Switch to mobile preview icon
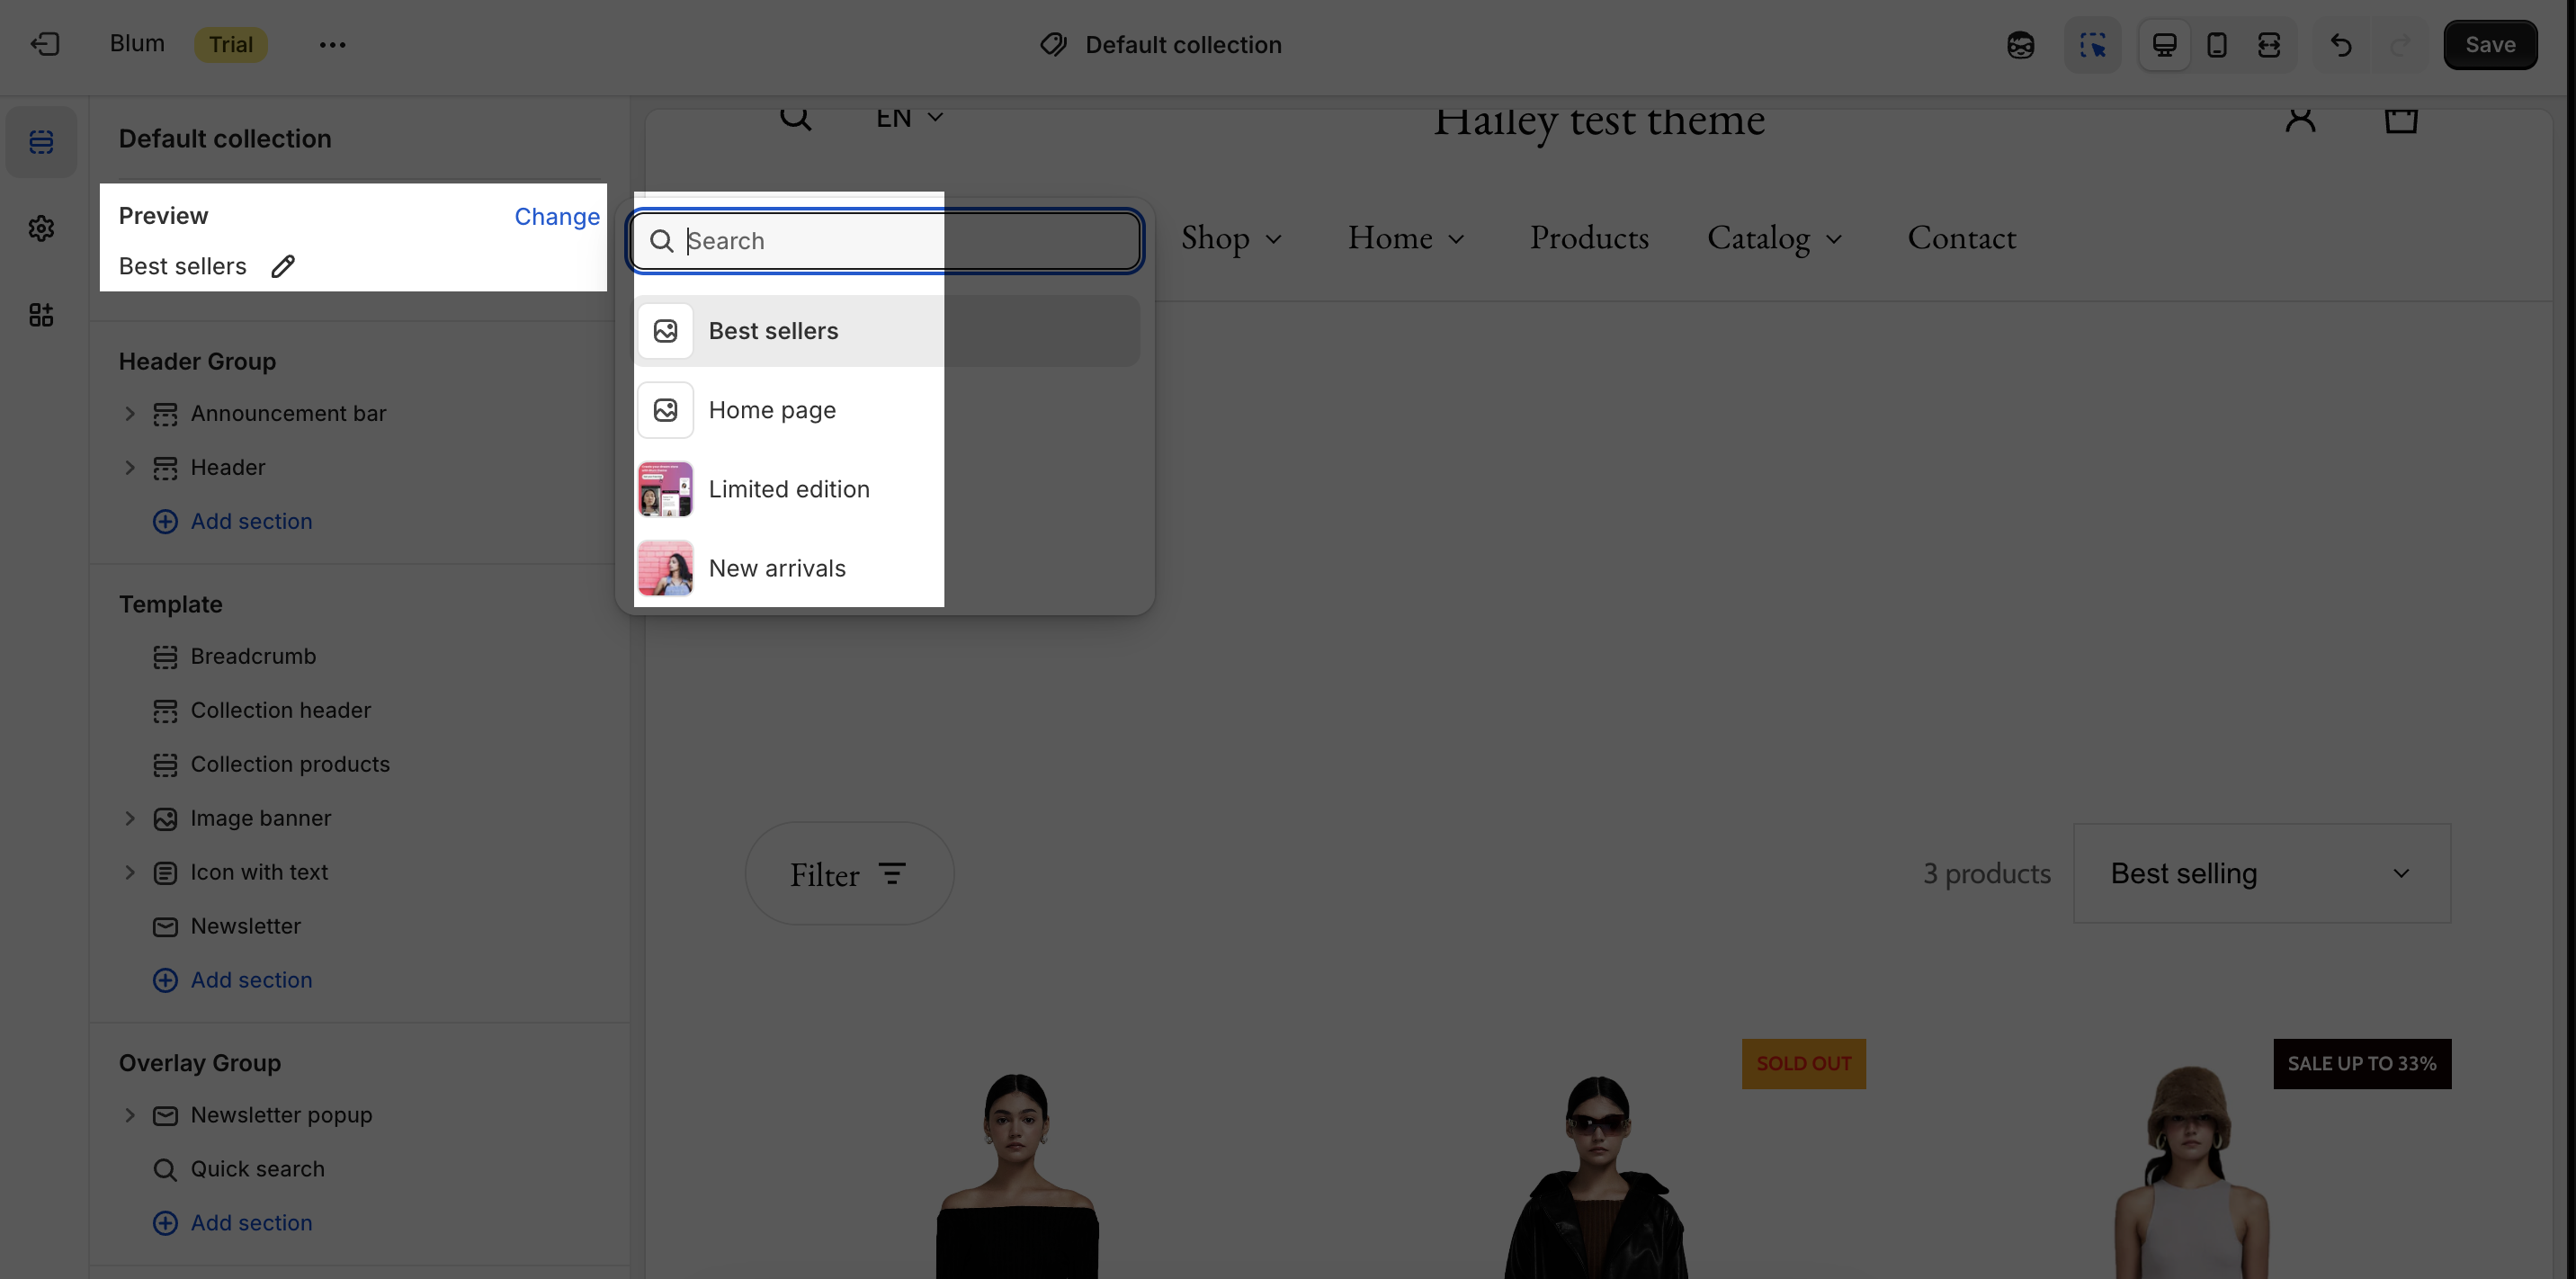The image size is (2576, 1279). click(x=2216, y=45)
